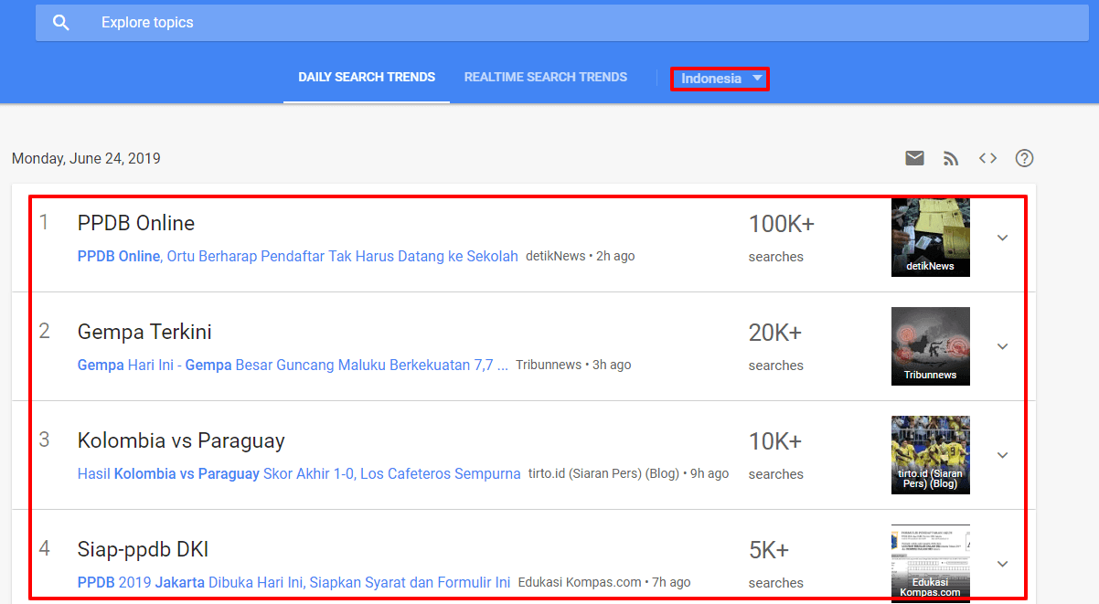Click the detikNews thumbnail image
This screenshot has width=1099, height=604.
pos(930,237)
